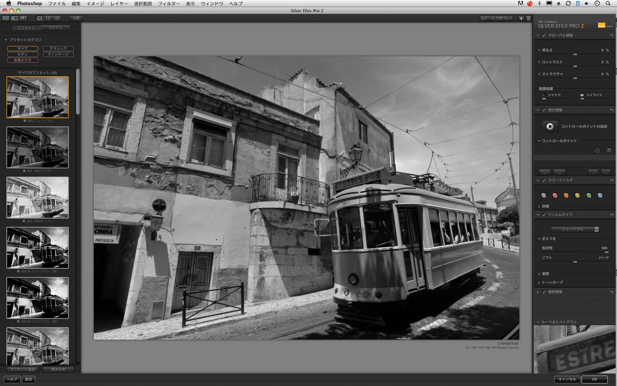Select the 001 -1EVアンダー preset thumbnail

point(37,148)
